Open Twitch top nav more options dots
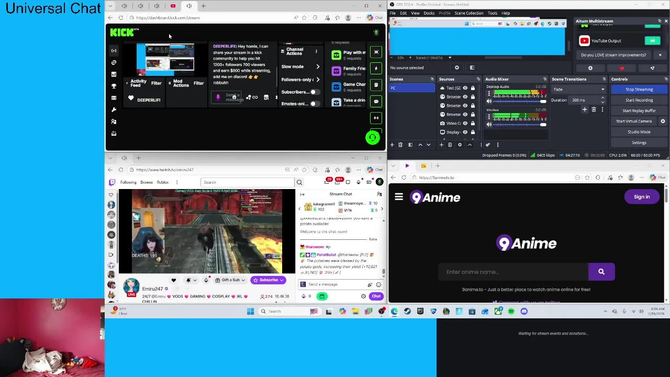The image size is (670, 377). (x=177, y=182)
